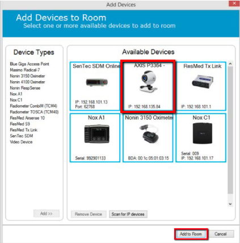Click the Available Devices vertical scrollbar thumb
Screen dimensions: 240x243
click(230, 130)
